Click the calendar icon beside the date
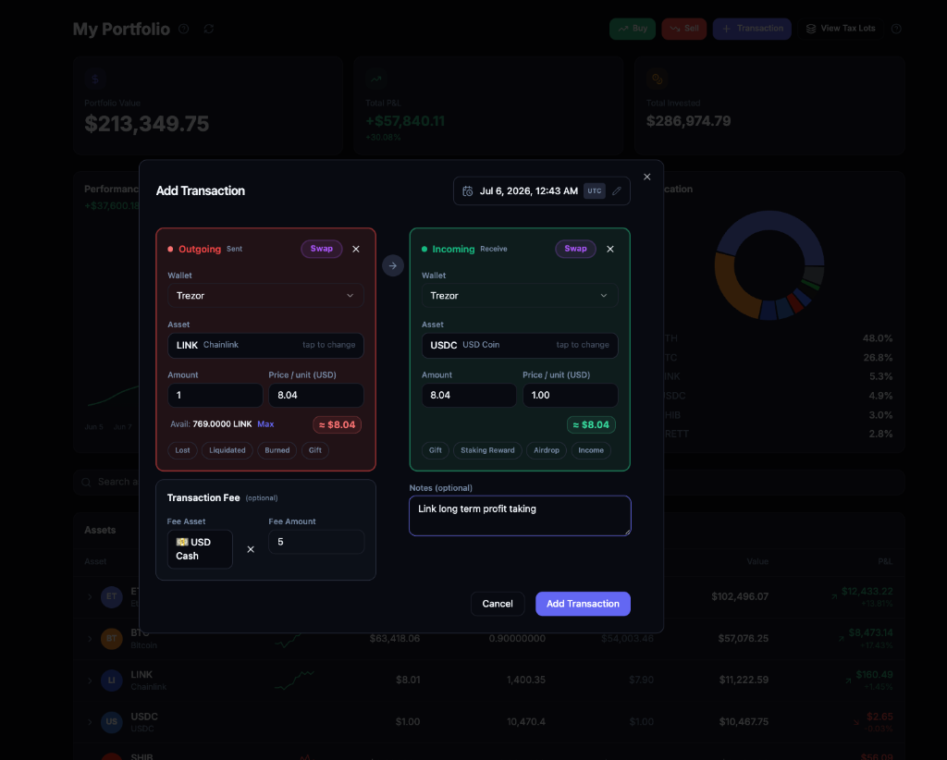 point(467,190)
